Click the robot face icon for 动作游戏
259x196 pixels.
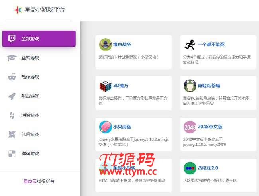tap(12, 77)
